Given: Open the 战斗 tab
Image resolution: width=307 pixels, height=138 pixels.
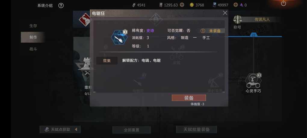Looking at the screenshot, I should tap(33, 49).
